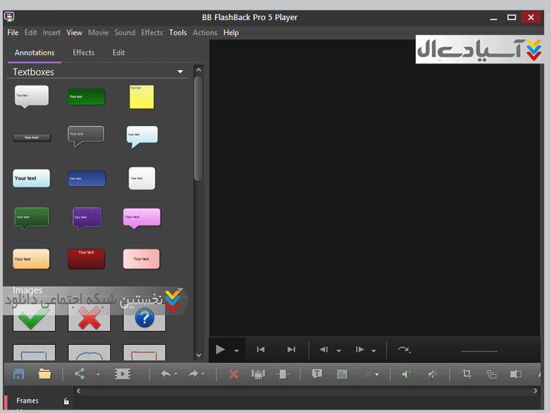This screenshot has width=551, height=413.
Task: Click the Share icon in the toolbar
Action: tap(79, 374)
